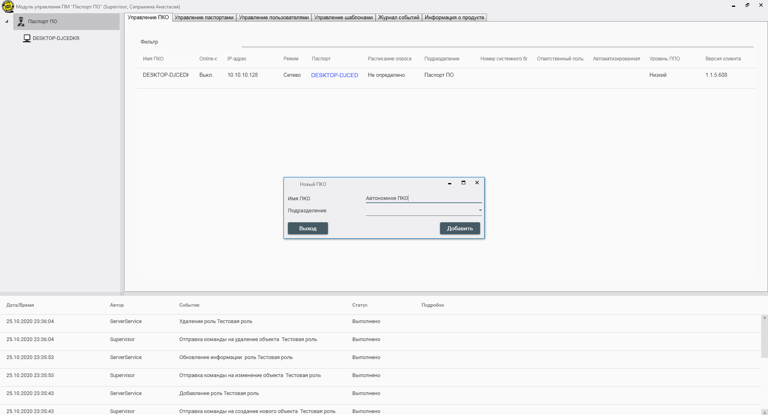Click the Имя ПКО text field

pos(424,198)
